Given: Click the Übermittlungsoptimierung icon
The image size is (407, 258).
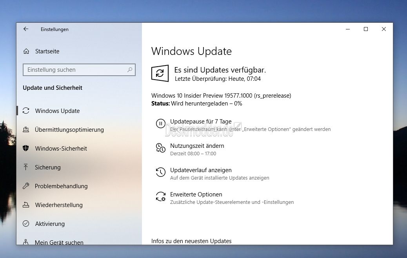Looking at the screenshot, I should 26,129.
